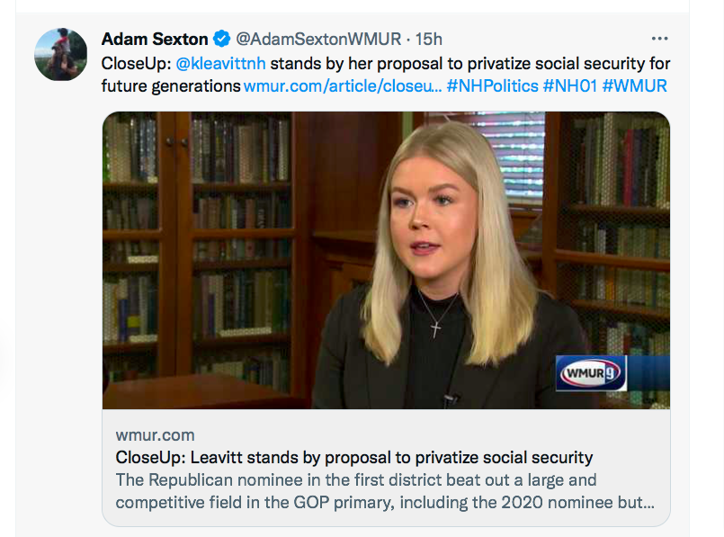The image size is (724, 537).
Task: Click the wmur.com domain label in card
Action: [155, 435]
